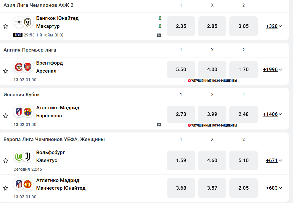
Task: Open the Англия Премьер-лига league section
Action: [x=30, y=50]
